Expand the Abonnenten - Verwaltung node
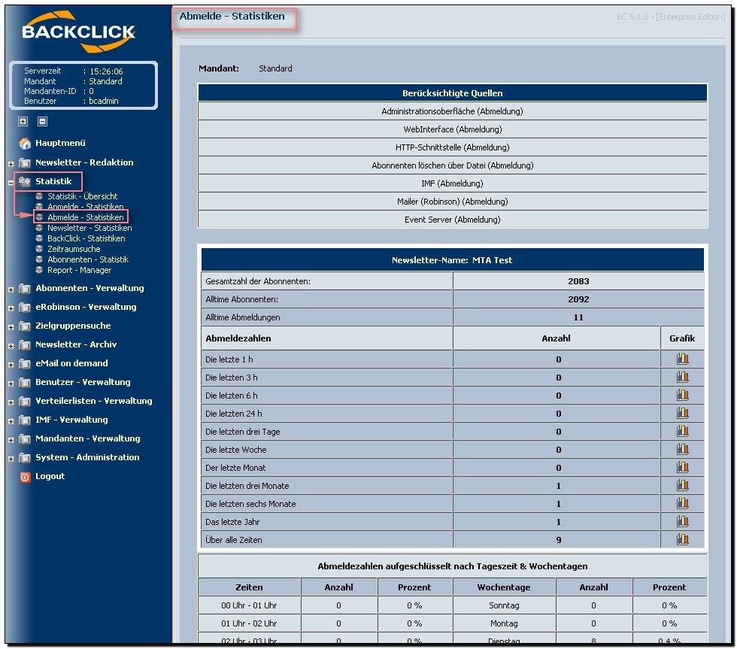The image size is (737, 649). (x=11, y=290)
